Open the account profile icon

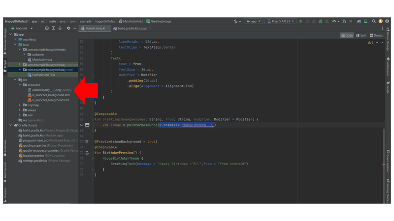point(387,21)
